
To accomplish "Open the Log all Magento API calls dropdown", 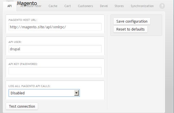I will pyautogui.click(x=44, y=93).
